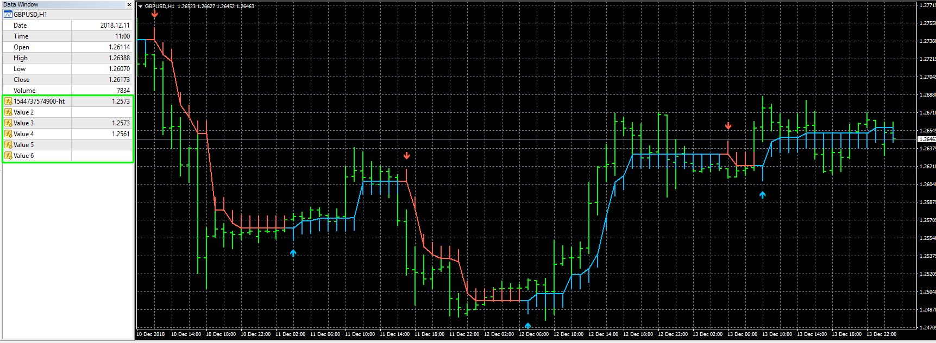
Task: Click the time value 11:00
Action: click(x=123, y=36)
